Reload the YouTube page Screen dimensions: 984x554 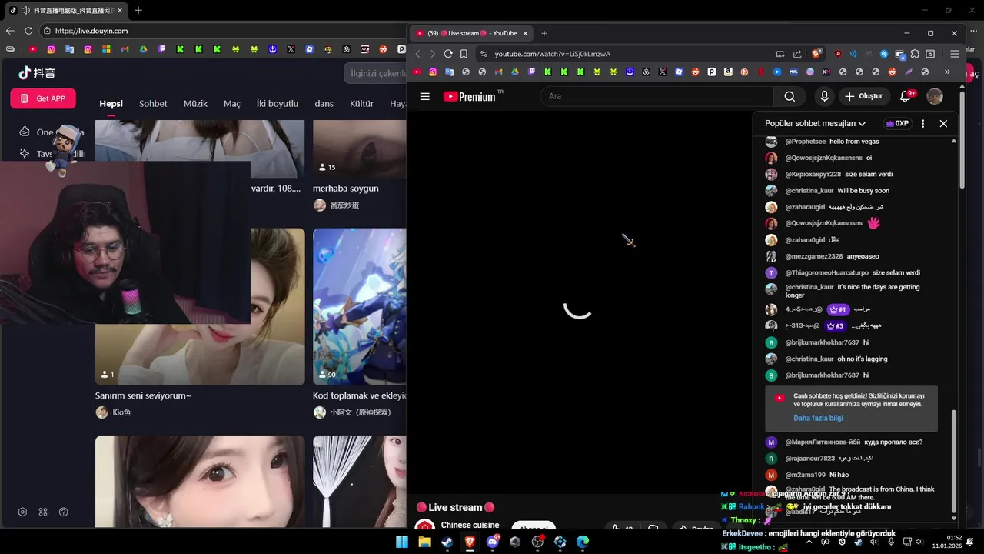point(448,54)
